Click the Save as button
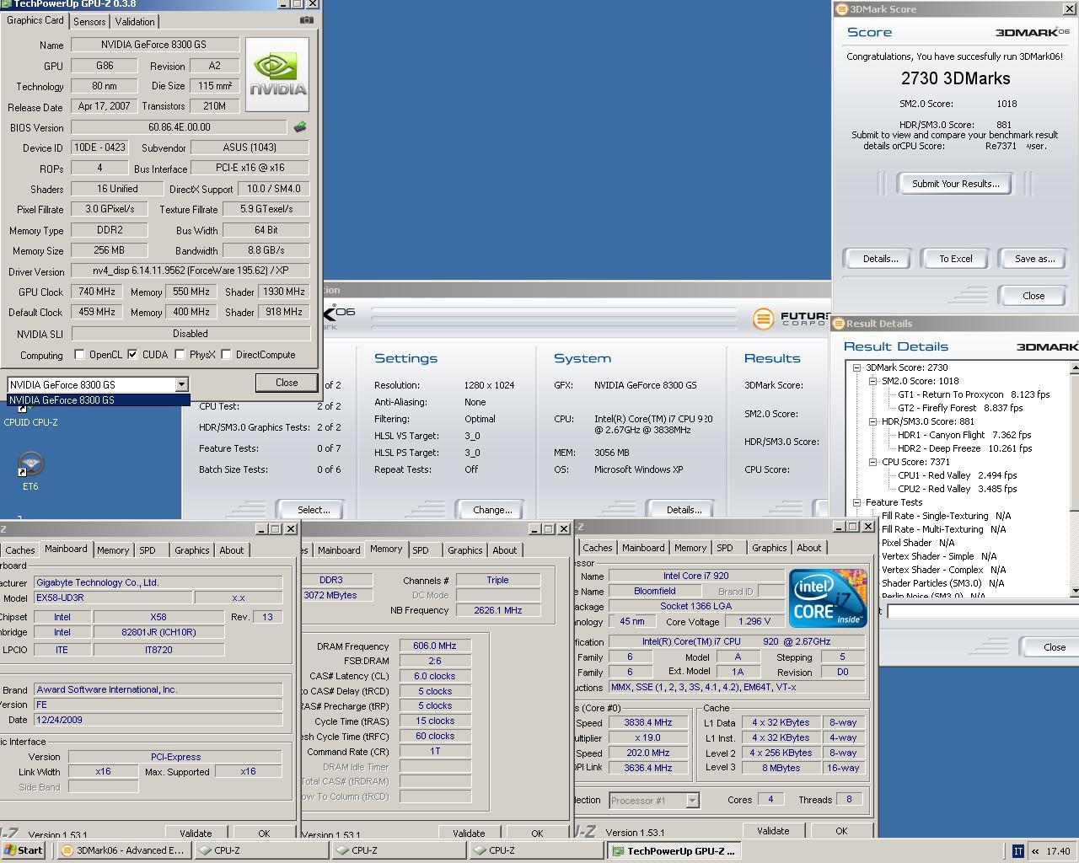The width and height of the screenshot is (1079, 863). 1034,259
